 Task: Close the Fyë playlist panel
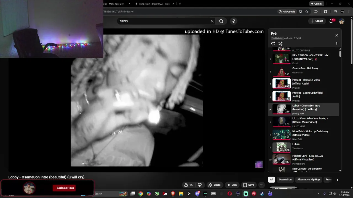coord(337,35)
